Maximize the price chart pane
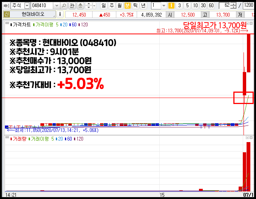Image resolution: width=256 pixels, height=199 pixels. point(248,23)
